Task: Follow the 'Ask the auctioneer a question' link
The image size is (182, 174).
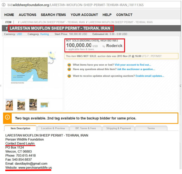Action: coord(136,69)
